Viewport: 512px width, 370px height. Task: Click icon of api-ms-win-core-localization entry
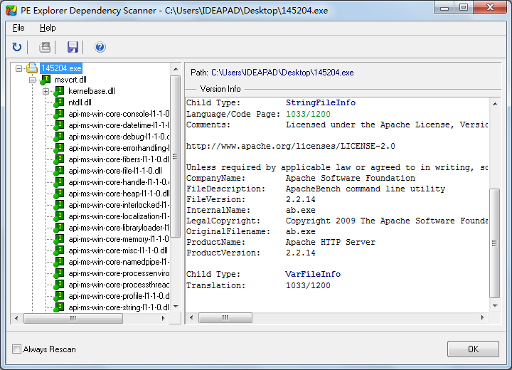tap(59, 216)
